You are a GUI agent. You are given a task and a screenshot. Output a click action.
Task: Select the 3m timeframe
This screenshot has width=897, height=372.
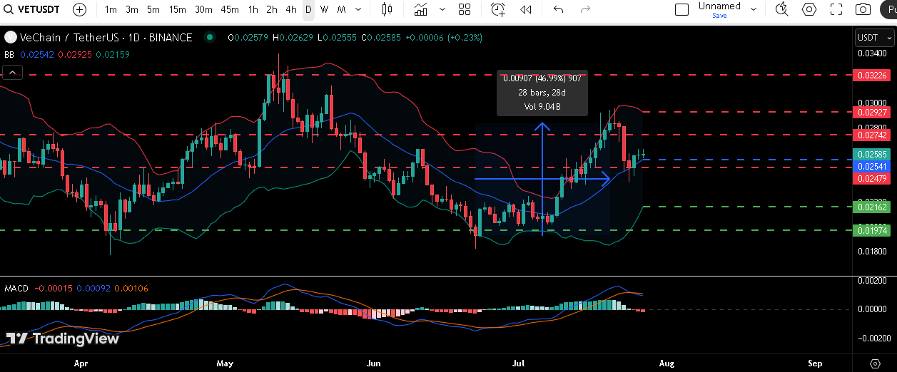pos(132,10)
